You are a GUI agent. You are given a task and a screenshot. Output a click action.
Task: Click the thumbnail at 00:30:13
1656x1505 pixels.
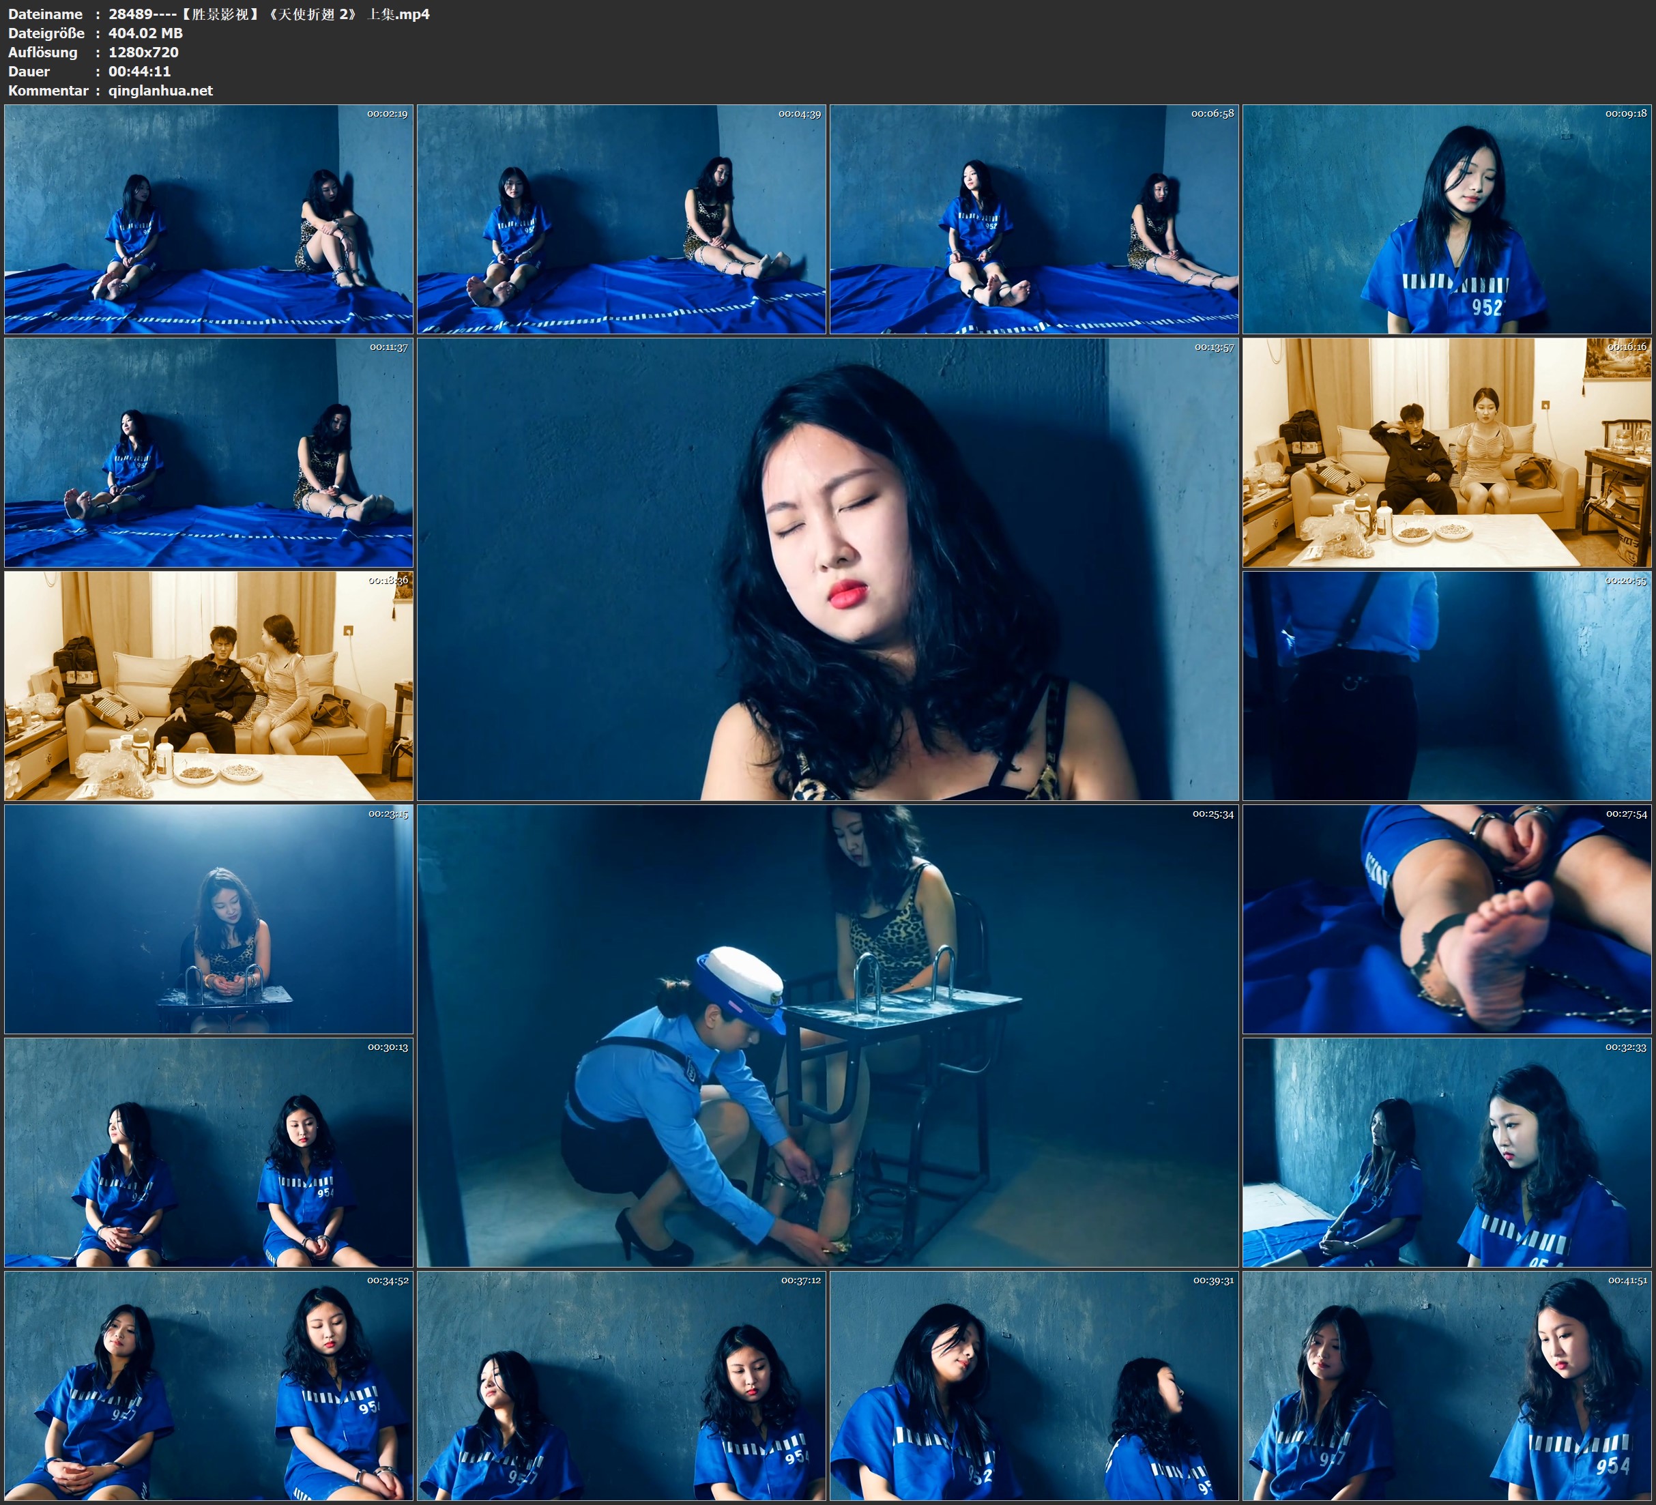point(209,1152)
